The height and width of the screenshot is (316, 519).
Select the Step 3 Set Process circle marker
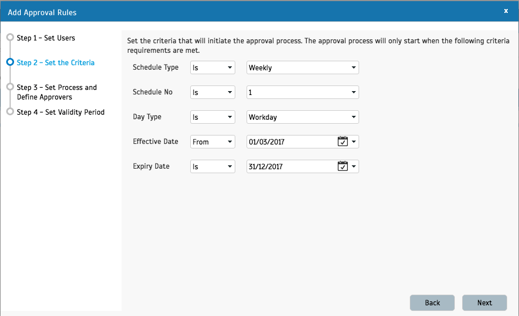[x=10, y=87]
